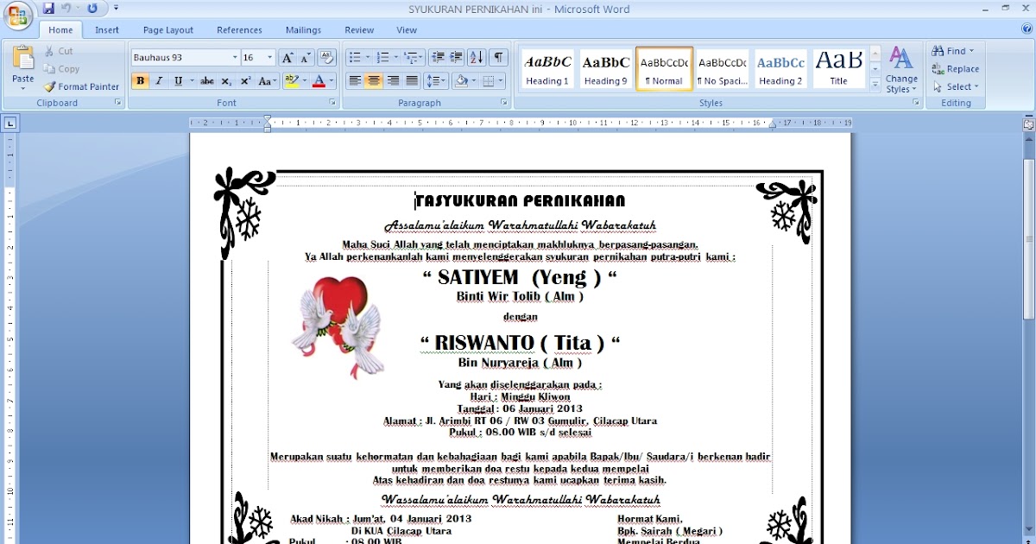Switch to the Page Layout tab
The width and height of the screenshot is (1036, 544).
coord(168,30)
